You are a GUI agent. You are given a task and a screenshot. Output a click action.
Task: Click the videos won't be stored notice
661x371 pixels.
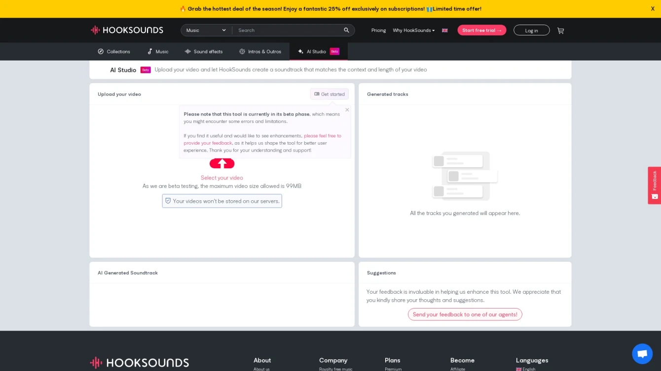222,201
